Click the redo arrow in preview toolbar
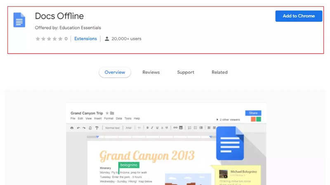The image size is (330, 185). (x=84, y=128)
